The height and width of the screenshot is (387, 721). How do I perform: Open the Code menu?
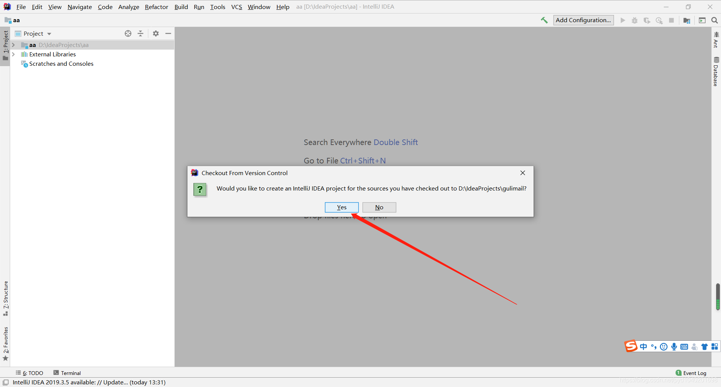click(105, 7)
